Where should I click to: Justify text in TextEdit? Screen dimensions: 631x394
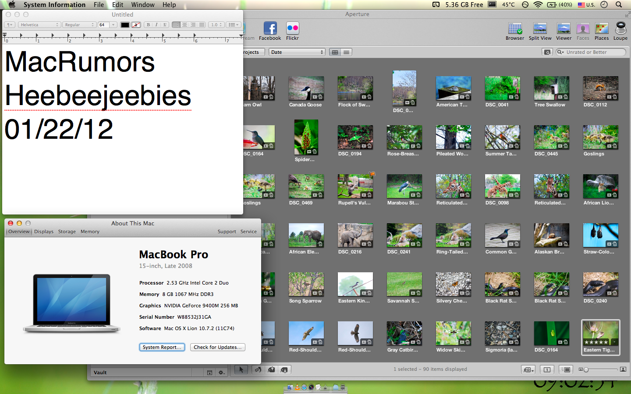202,25
